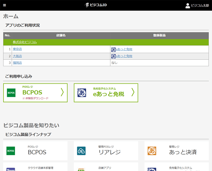Click eあっと免税 icon in 東京店 row

click(x=114, y=49)
